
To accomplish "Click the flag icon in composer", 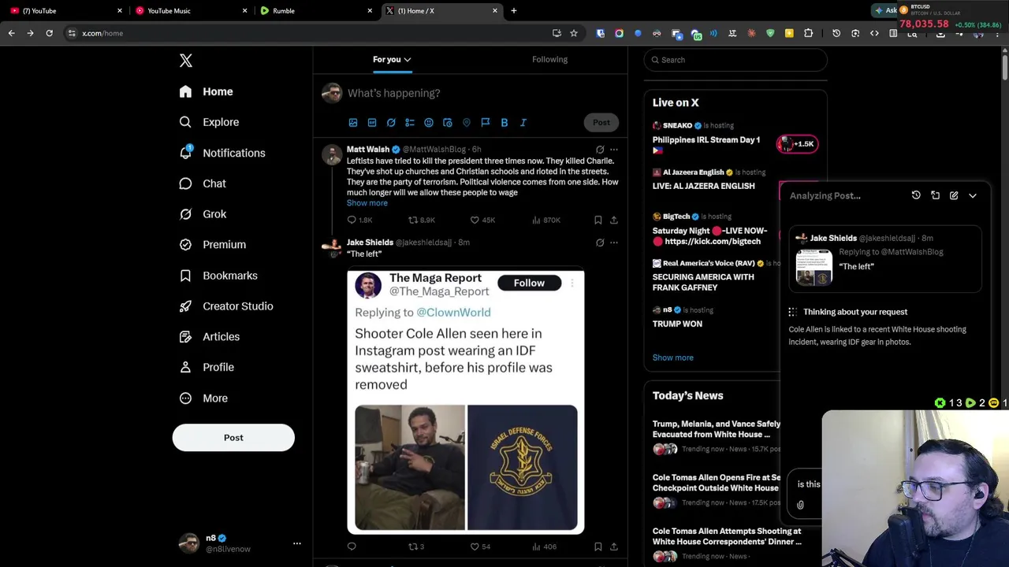I will 486,122.
